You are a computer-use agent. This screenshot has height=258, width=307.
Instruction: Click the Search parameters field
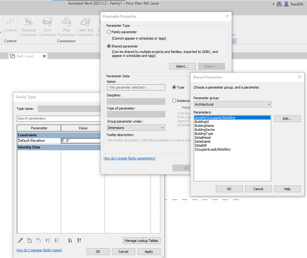coord(58,119)
